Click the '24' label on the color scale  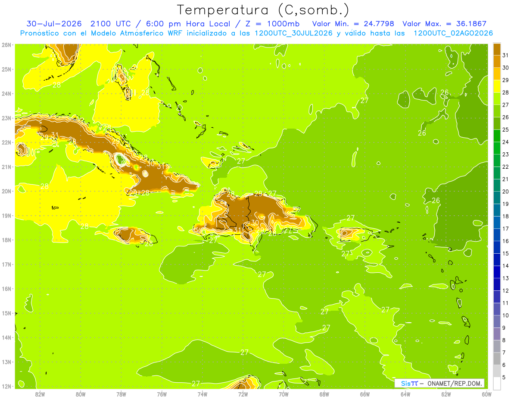506,142
